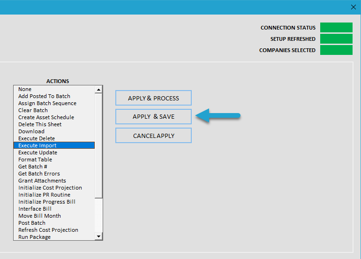Screen dimensions: 361x259
Task: Select Get Batch Errors action
Action: tap(54, 174)
